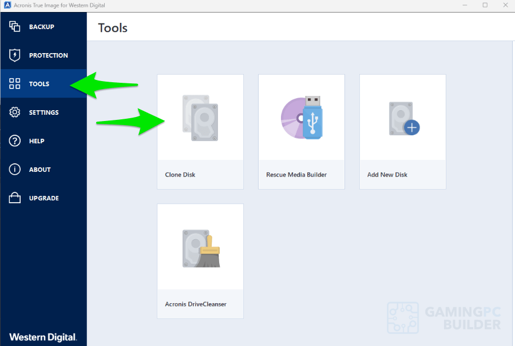Click the About info icon
The image size is (515, 346).
(14, 170)
